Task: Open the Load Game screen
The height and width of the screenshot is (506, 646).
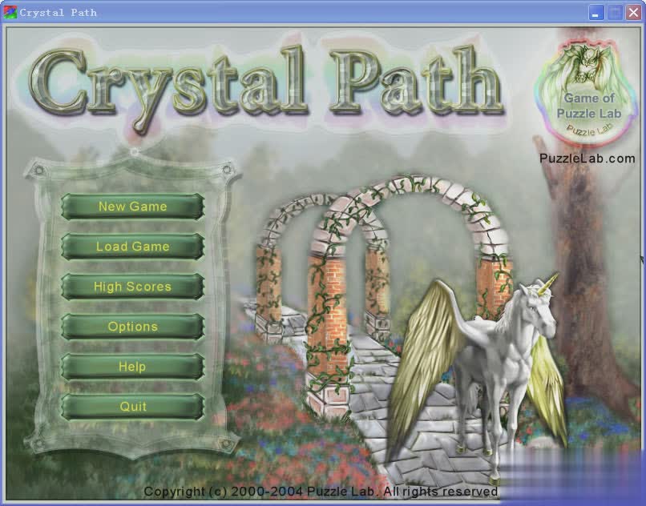Action: coord(133,247)
